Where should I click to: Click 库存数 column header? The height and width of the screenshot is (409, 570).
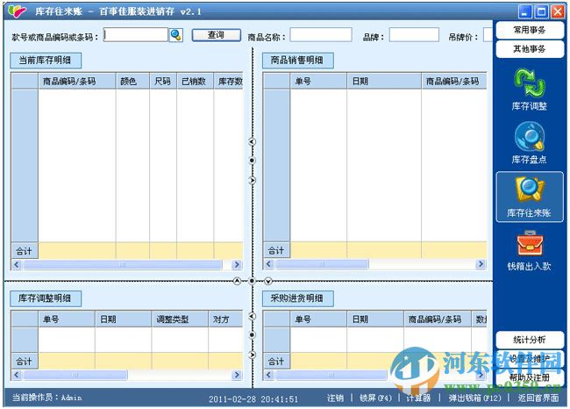pyautogui.click(x=229, y=81)
